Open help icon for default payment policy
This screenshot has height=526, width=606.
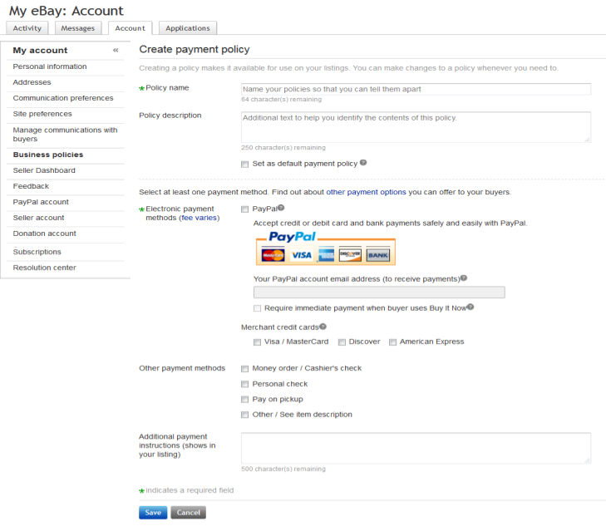363,163
